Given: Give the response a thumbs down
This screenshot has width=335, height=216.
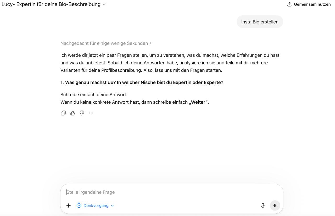Looking at the screenshot, I should [82, 113].
